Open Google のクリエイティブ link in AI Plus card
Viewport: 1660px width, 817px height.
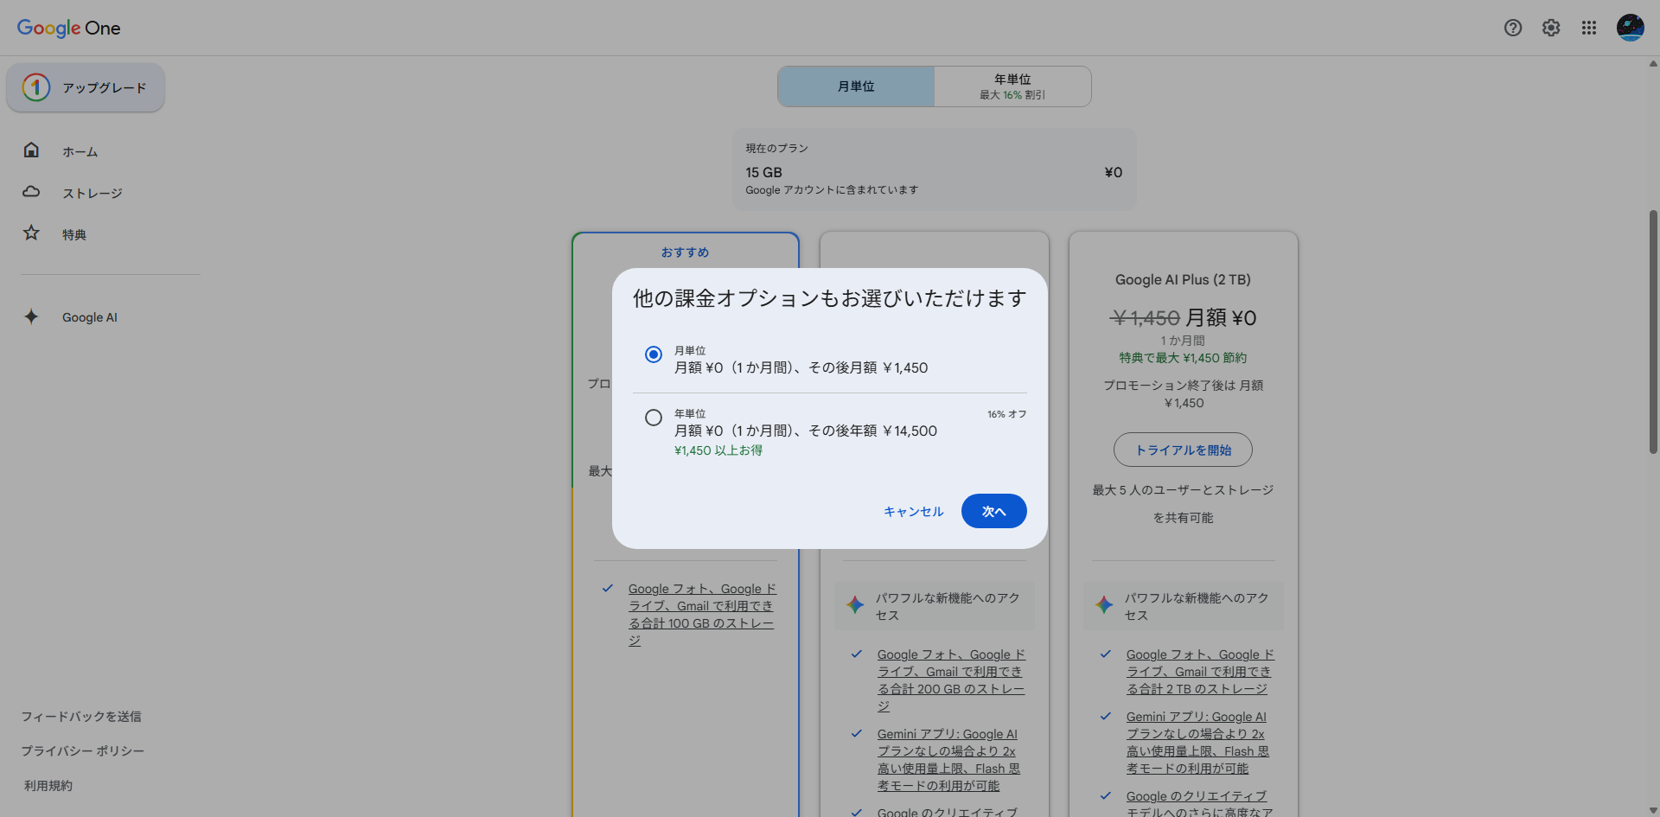pyautogui.click(x=1199, y=803)
